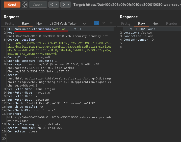Click the Target URL text
This screenshot has width=181, height=142.
pos(127,5)
